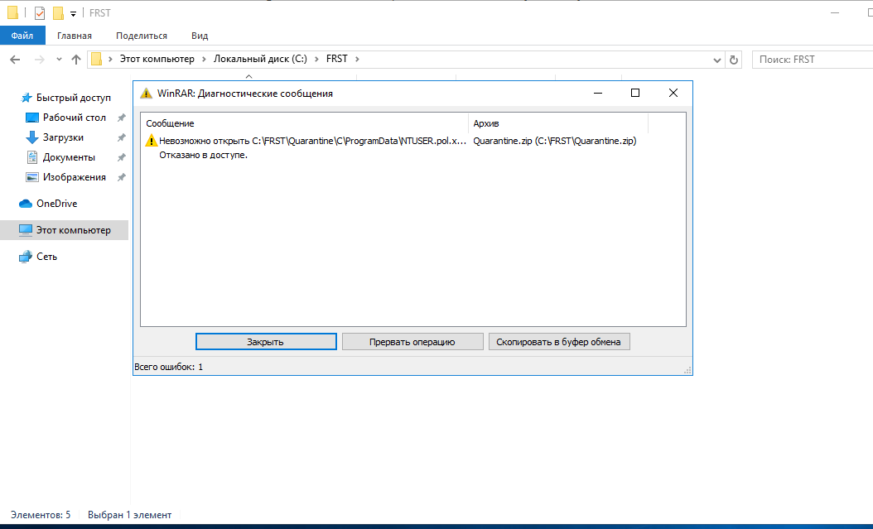
Task: Close WinRAR dialog with X button
Action: point(673,93)
